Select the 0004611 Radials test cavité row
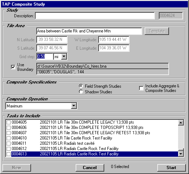 coord(92,143)
